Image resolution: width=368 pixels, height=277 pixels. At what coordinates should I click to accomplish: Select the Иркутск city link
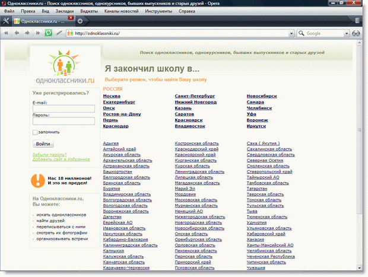point(256,126)
